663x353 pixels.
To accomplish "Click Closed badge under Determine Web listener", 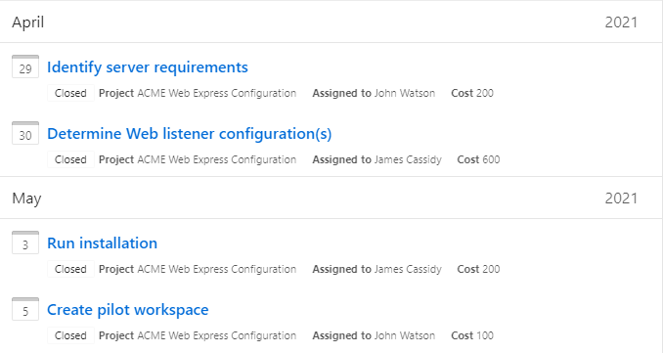I will 70,159.
